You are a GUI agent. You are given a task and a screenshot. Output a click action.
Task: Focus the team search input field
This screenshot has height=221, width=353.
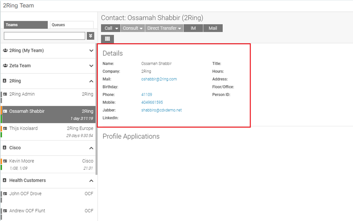(x=45, y=36)
